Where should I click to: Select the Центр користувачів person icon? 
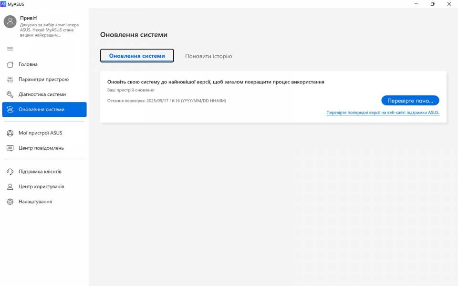point(10,187)
